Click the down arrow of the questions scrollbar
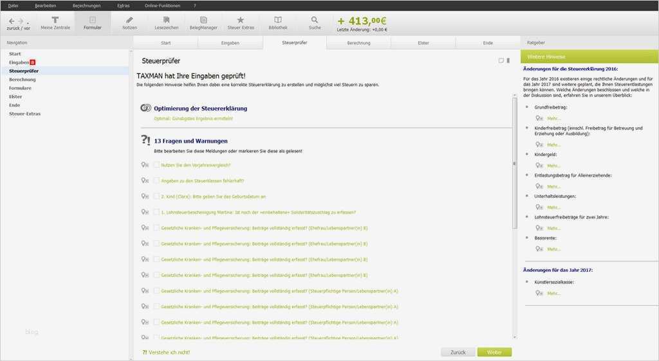Screen dimensions: 659x361 pyautogui.click(x=514, y=337)
